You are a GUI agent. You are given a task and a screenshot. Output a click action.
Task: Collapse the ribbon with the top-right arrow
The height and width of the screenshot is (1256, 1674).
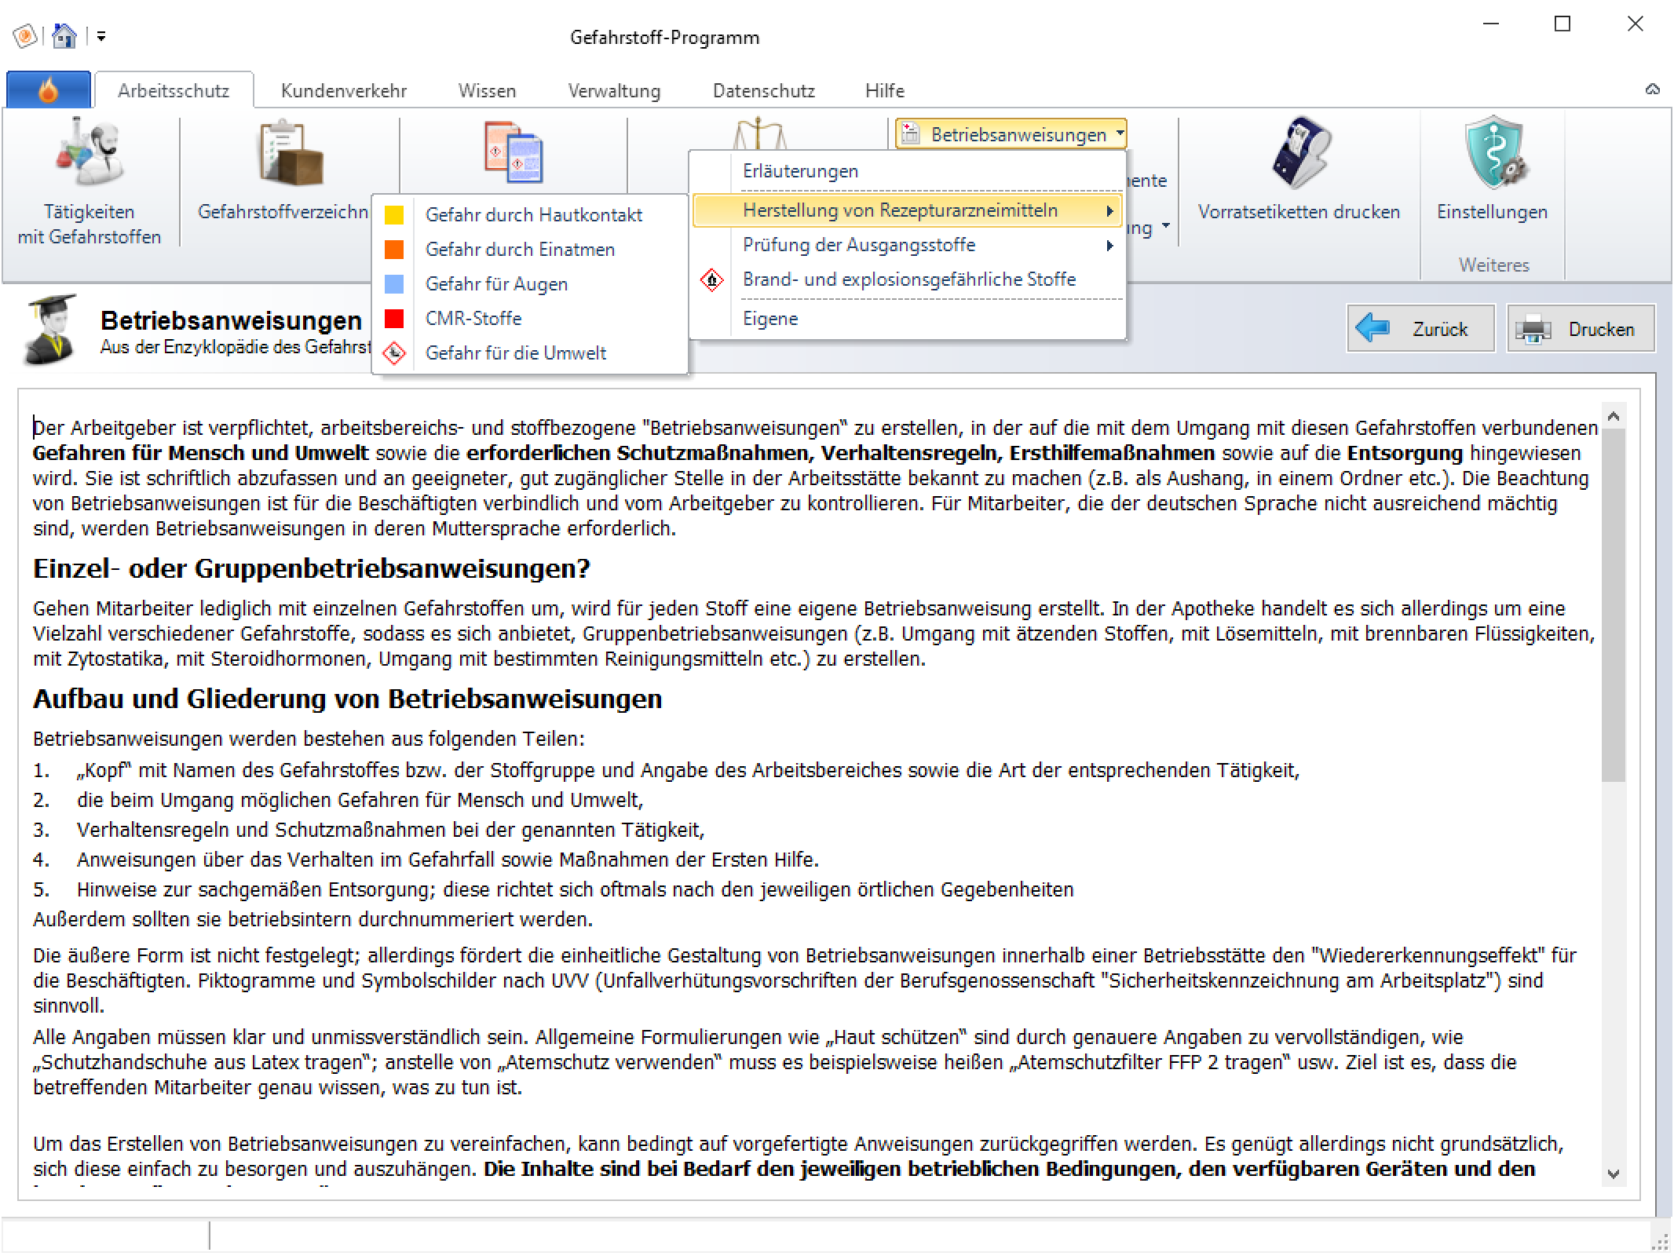1653,89
